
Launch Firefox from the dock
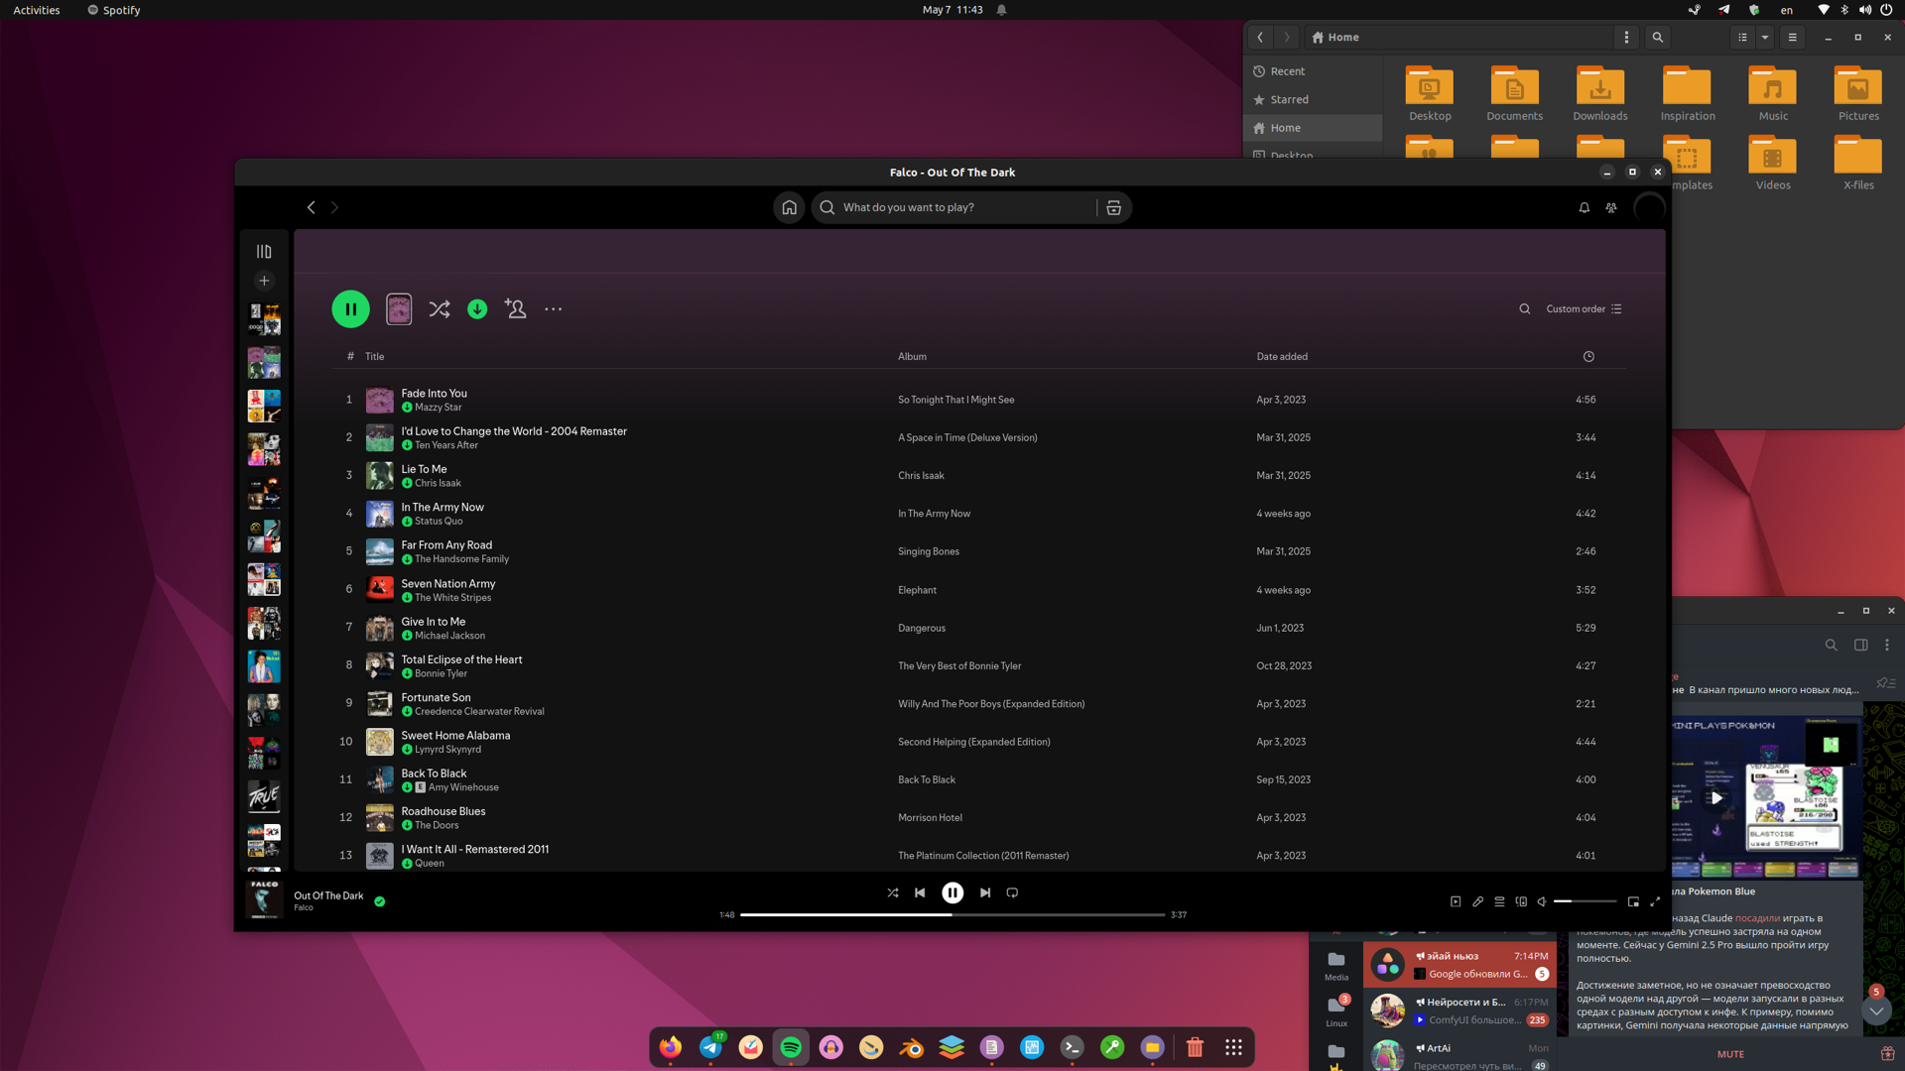point(671,1047)
